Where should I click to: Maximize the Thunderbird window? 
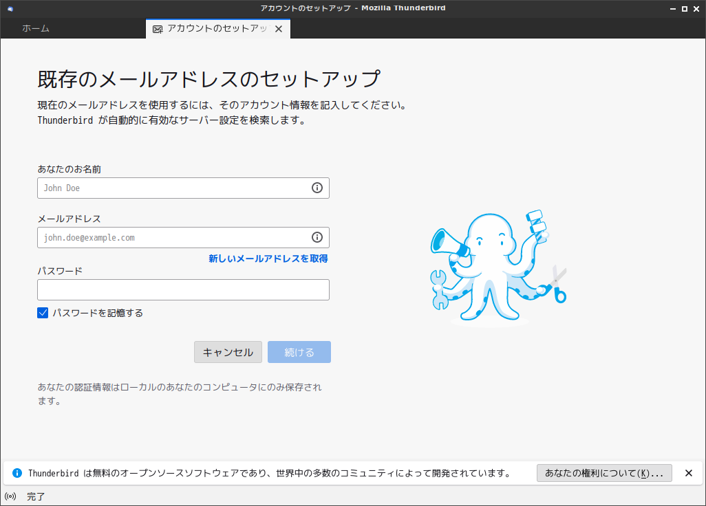tap(685, 8)
